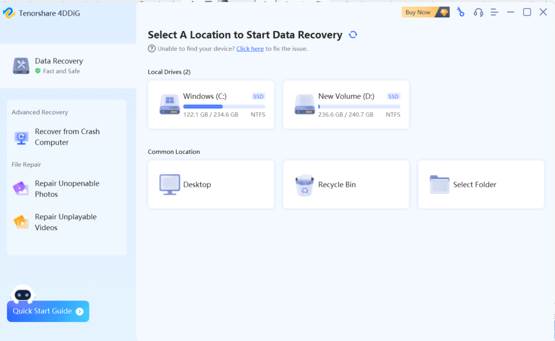The width and height of the screenshot is (555, 341).
Task: Click the robot mascot icon
Action: pyautogui.click(x=23, y=294)
